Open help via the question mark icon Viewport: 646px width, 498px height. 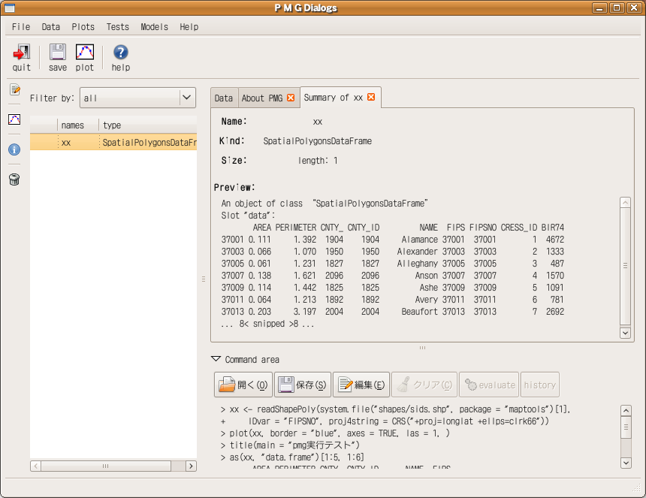(x=121, y=53)
